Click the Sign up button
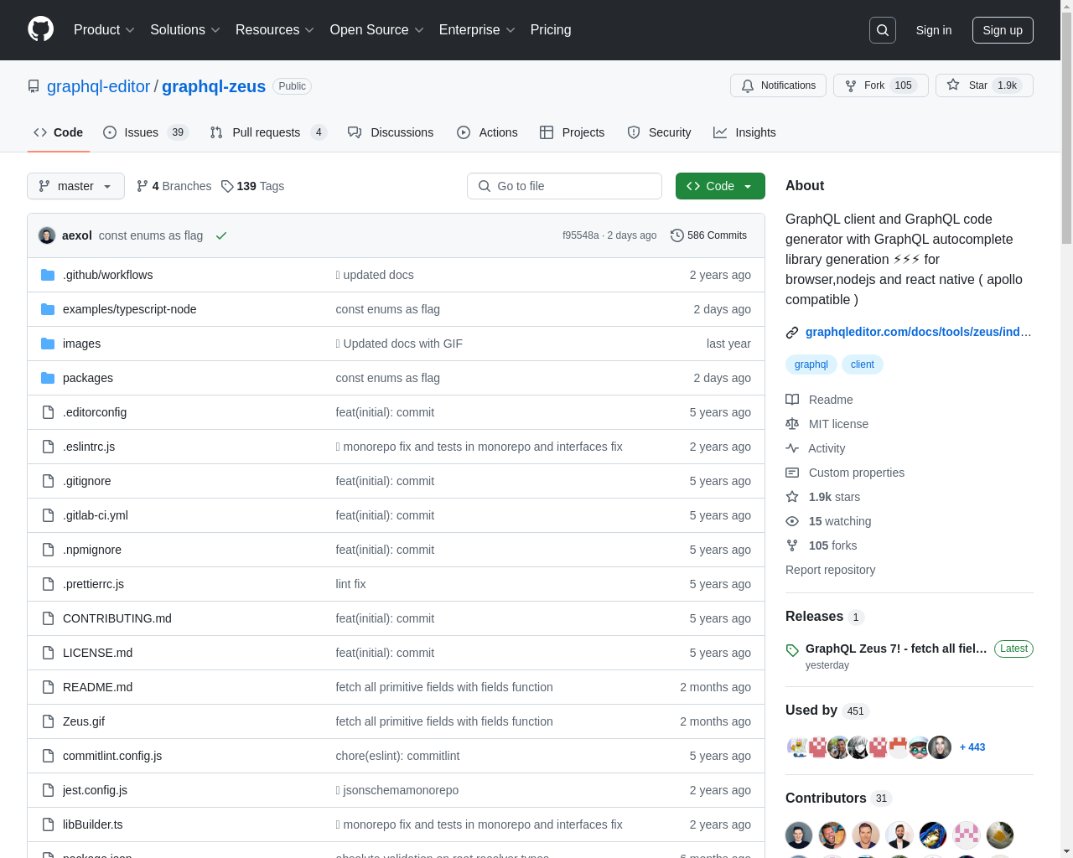The height and width of the screenshot is (858, 1073). click(x=1003, y=30)
